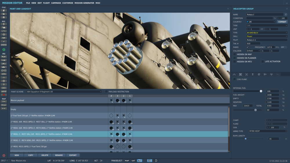Click the help question mark next to name
Viewport: 290px width, 163px height.
[x=286, y=15]
